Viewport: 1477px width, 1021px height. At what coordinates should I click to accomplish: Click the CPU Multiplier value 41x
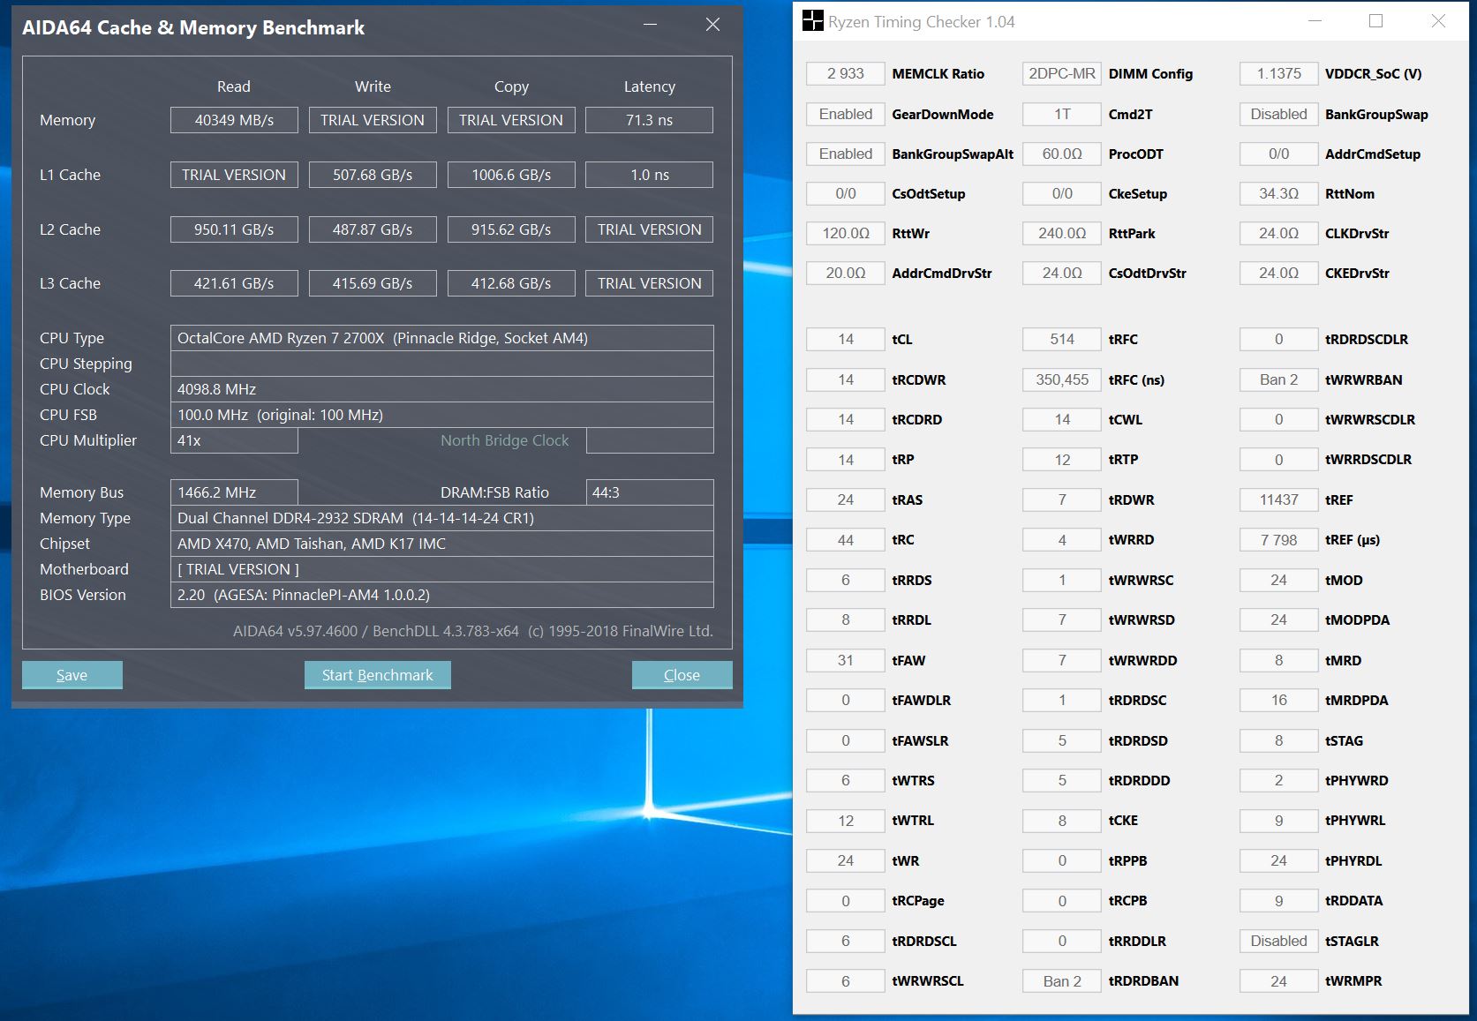pyautogui.click(x=234, y=440)
